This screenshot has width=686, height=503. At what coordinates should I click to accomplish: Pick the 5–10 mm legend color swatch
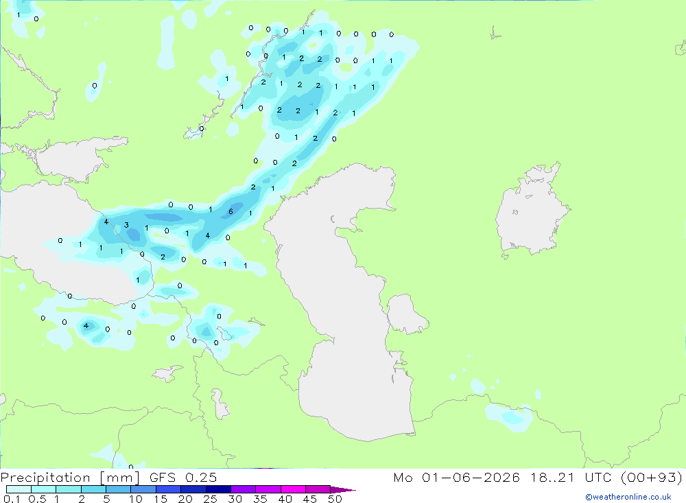coord(118,489)
